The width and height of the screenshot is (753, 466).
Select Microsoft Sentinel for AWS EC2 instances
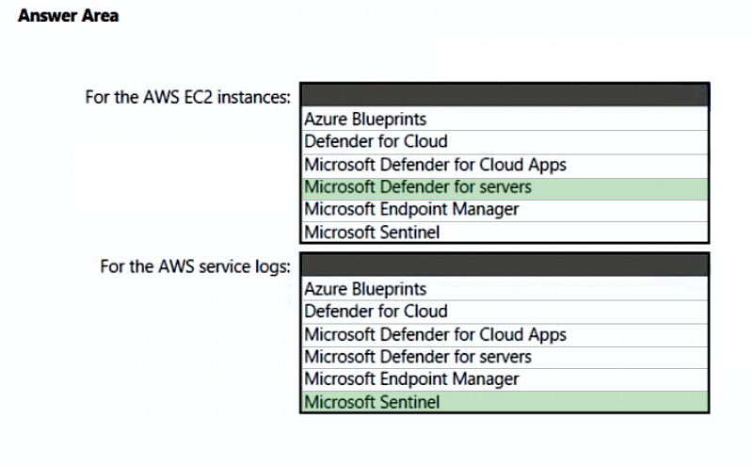click(505, 233)
